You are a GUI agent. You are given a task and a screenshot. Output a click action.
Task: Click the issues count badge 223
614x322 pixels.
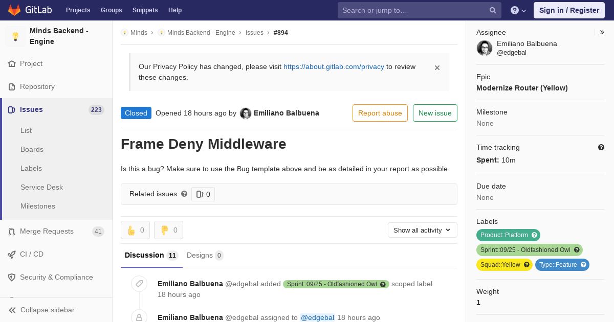pyautogui.click(x=96, y=110)
